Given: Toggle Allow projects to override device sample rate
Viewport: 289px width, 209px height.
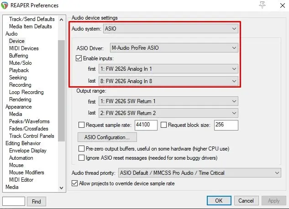Looking at the screenshot, I should 74,183.
